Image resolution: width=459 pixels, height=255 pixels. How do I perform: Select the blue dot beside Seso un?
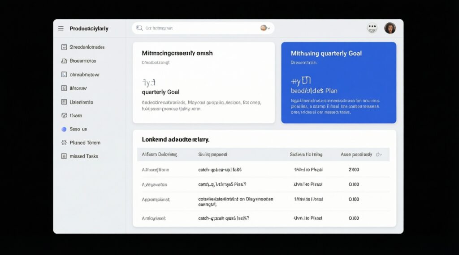coord(64,129)
